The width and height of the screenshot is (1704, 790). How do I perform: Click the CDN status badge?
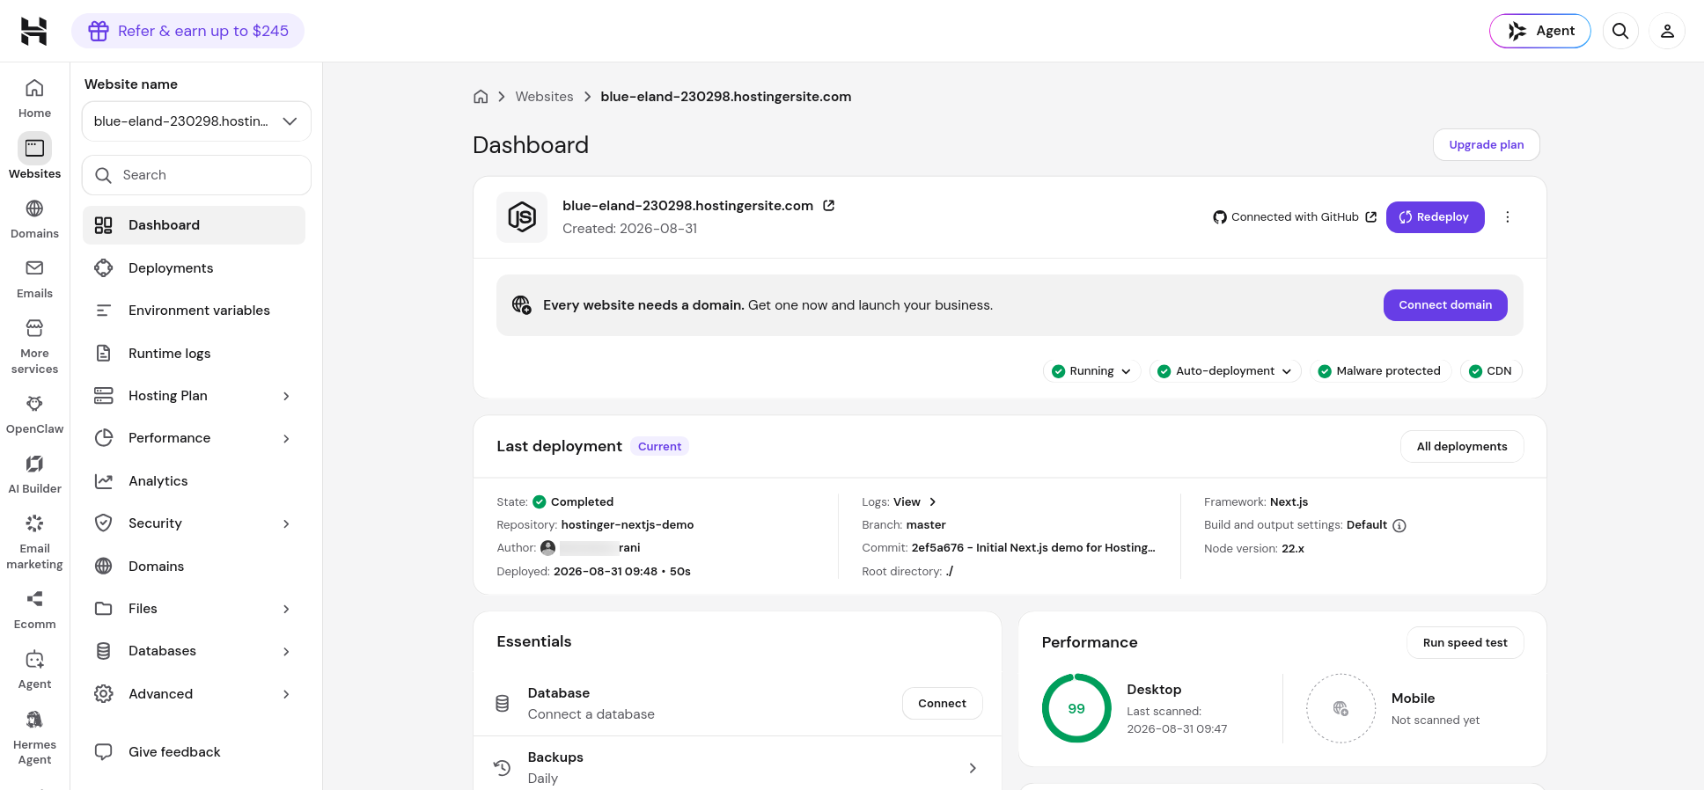(1491, 371)
